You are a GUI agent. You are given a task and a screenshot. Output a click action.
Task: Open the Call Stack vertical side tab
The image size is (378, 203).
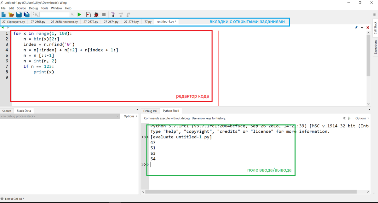point(375,28)
